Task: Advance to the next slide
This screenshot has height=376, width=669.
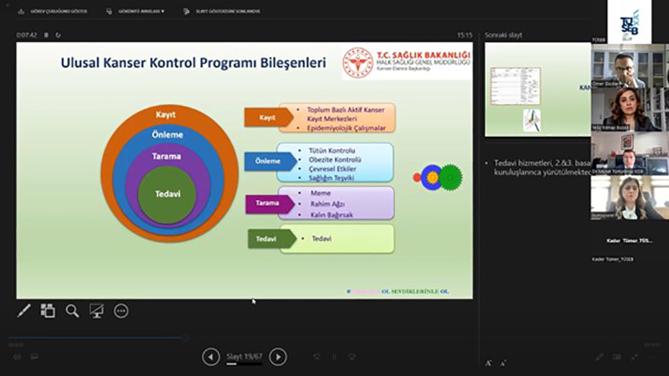Action: pyautogui.click(x=277, y=357)
